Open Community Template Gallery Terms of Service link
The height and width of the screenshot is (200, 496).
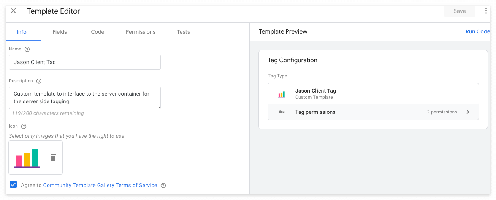coord(100,185)
